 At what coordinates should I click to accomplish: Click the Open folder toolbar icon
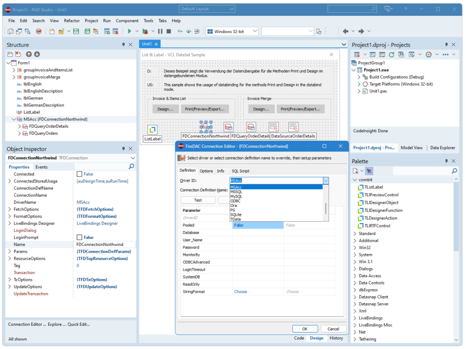[61, 31]
